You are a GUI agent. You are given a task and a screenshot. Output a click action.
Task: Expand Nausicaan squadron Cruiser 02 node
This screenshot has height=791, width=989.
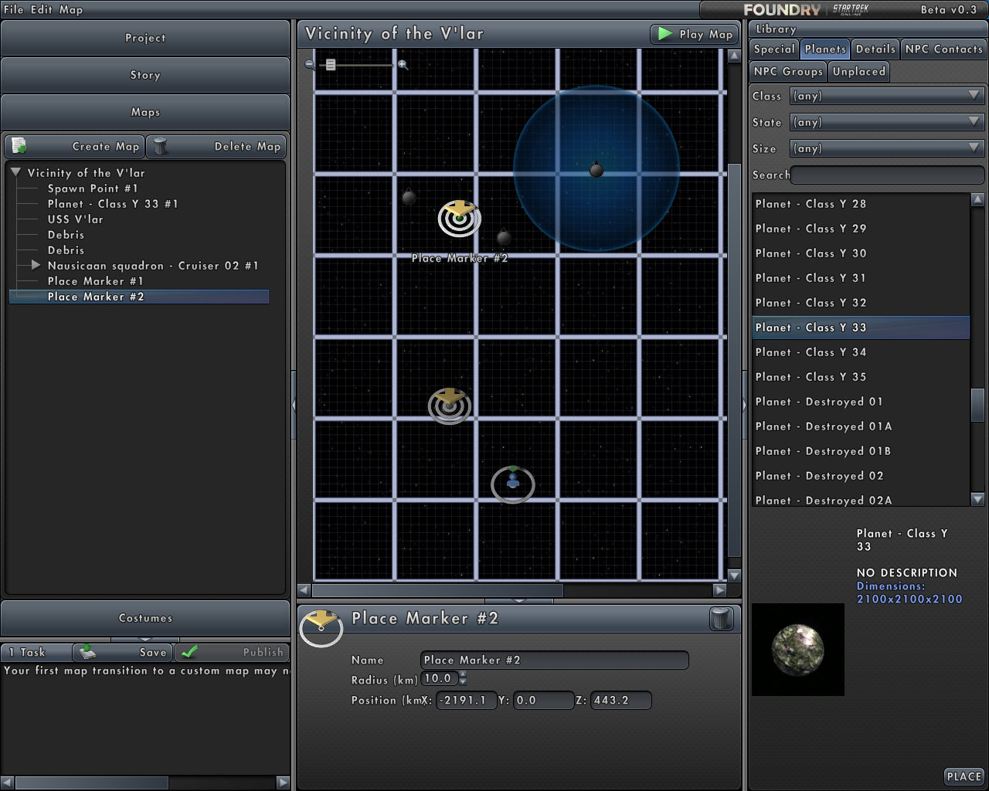point(36,265)
